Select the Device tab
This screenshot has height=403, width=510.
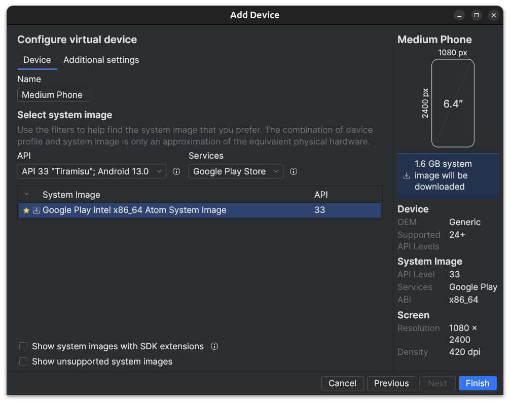[x=37, y=60]
